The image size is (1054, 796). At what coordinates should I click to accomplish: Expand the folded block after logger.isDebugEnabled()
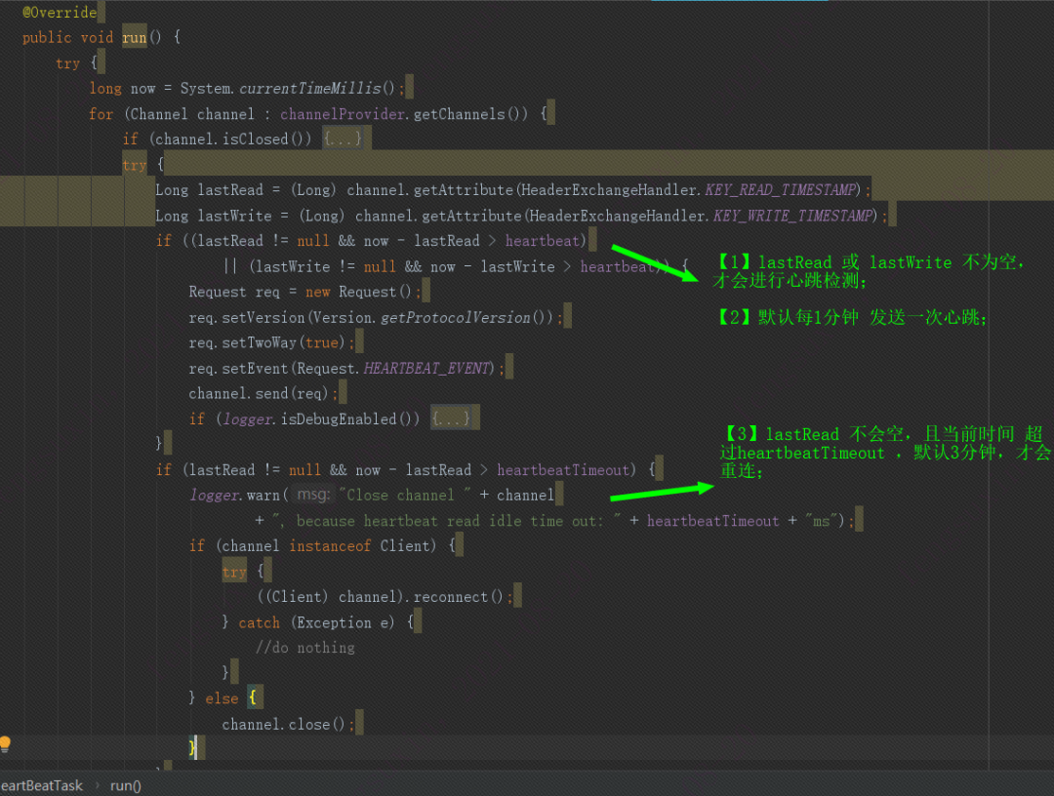450,419
